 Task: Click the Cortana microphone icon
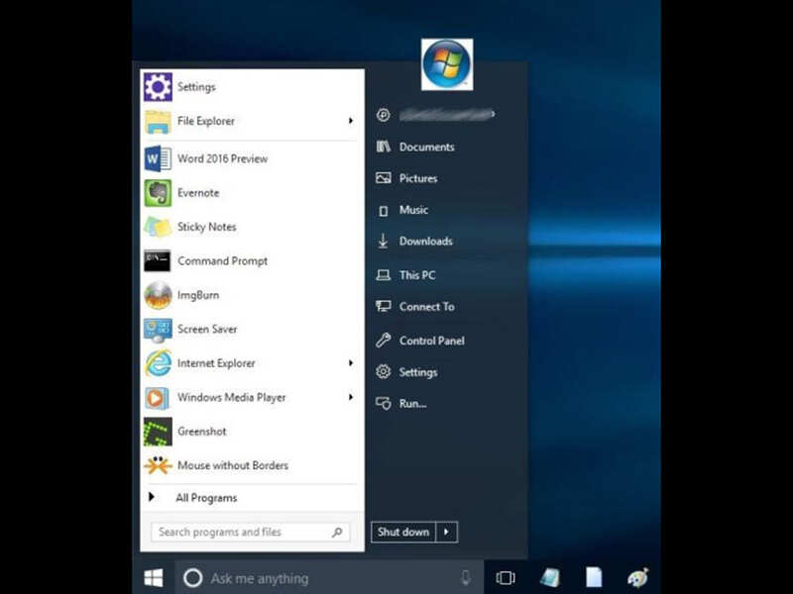click(x=466, y=578)
